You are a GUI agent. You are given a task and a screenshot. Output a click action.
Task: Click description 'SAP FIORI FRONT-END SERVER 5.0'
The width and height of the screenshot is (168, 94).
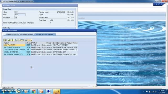click(x=65, y=50)
